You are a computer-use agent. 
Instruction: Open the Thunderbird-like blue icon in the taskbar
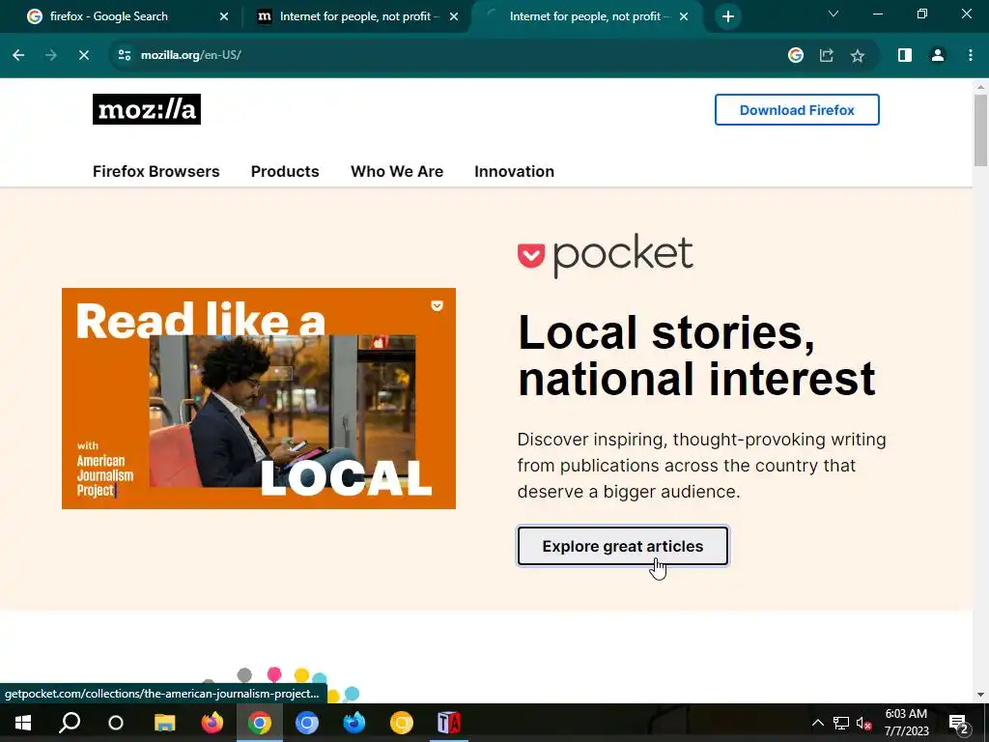point(353,723)
